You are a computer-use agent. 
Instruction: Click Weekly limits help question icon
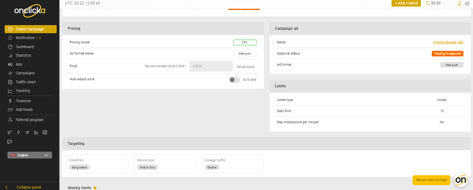point(95,188)
